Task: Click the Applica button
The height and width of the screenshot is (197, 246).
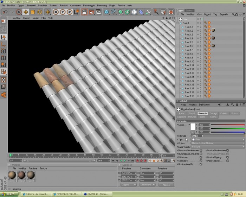Action: click(x=166, y=185)
